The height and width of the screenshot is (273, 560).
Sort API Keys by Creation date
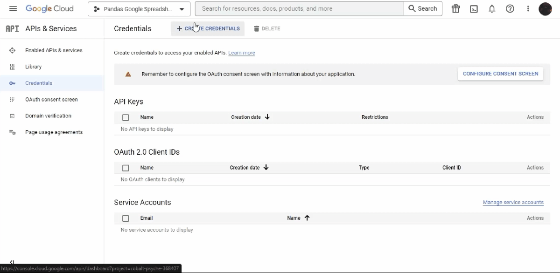(x=246, y=117)
